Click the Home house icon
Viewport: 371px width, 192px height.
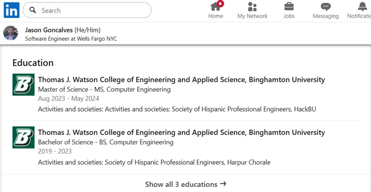point(216,6)
